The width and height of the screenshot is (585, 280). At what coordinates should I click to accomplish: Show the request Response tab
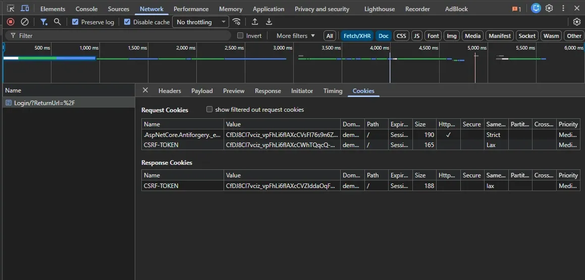[x=268, y=90]
